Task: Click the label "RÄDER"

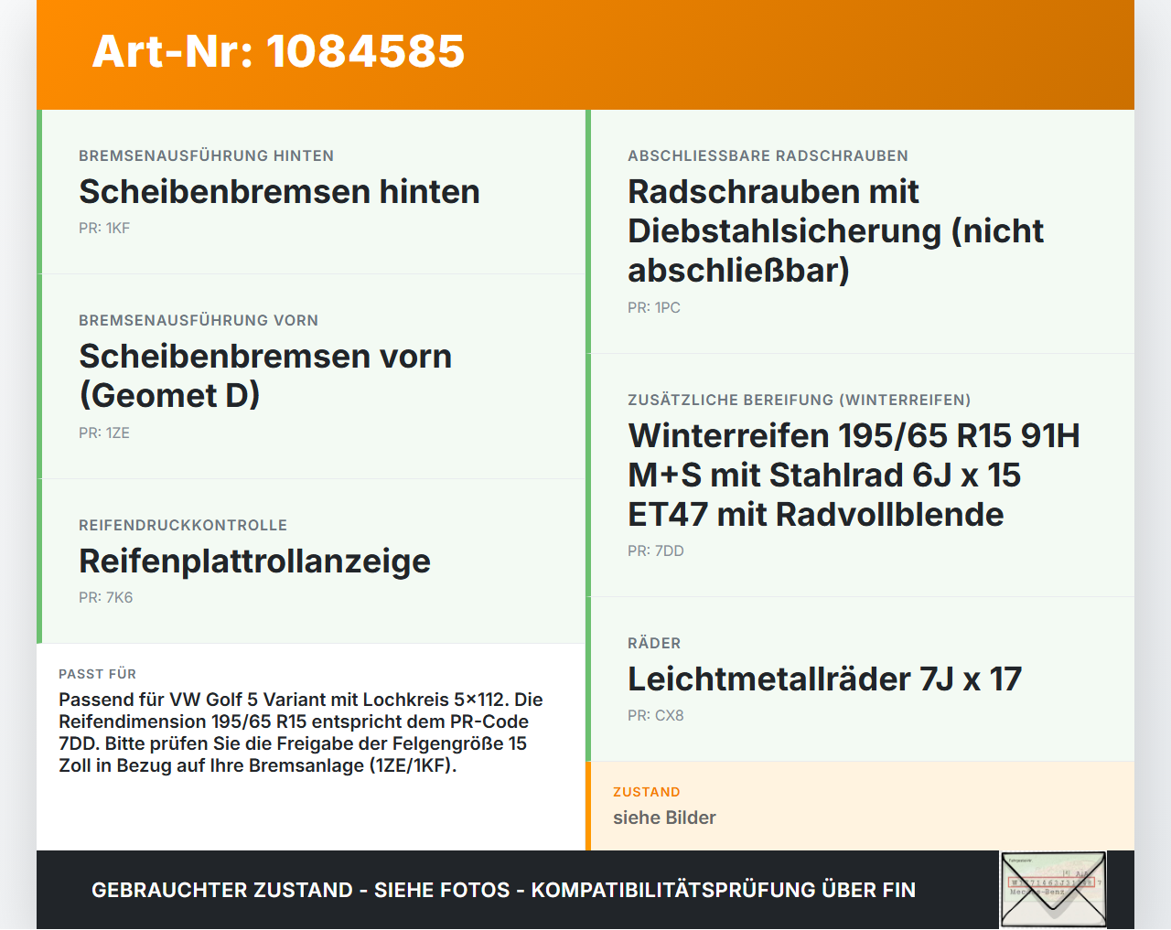Action: pos(654,643)
